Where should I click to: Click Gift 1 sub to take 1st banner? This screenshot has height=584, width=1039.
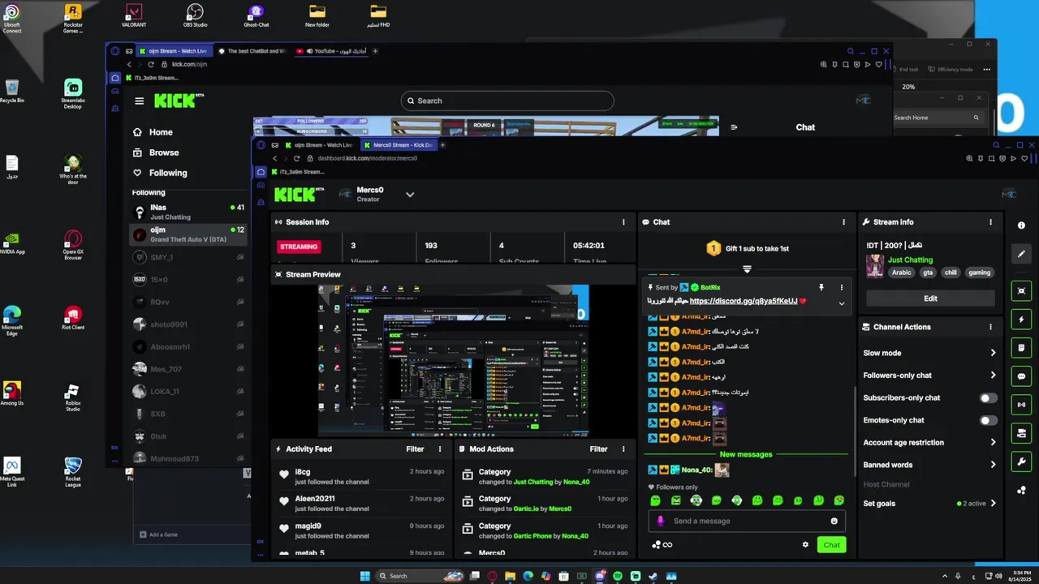(x=747, y=248)
